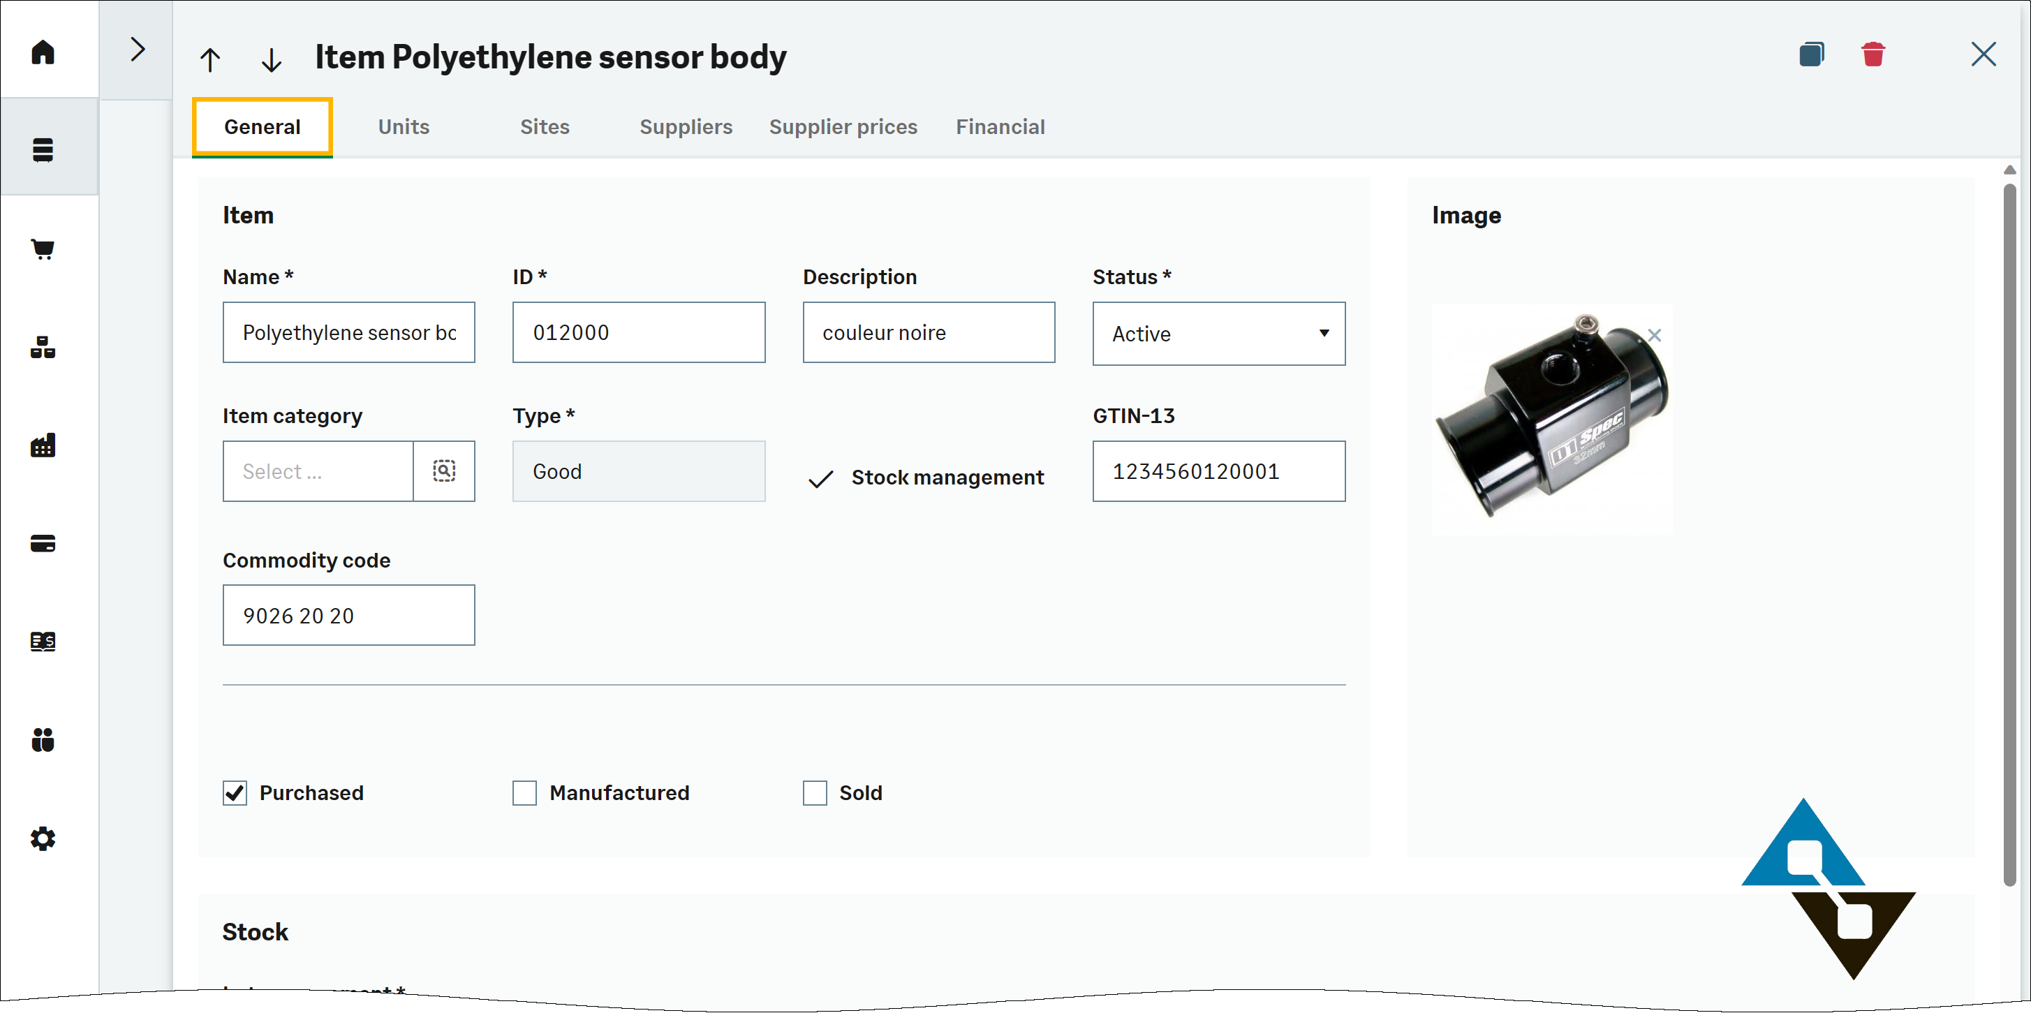The height and width of the screenshot is (1013, 2031).
Task: Go to next item with down arrow
Action: [x=271, y=59]
